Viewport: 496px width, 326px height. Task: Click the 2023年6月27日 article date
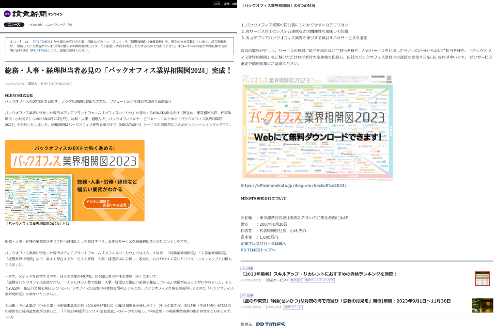15,84
